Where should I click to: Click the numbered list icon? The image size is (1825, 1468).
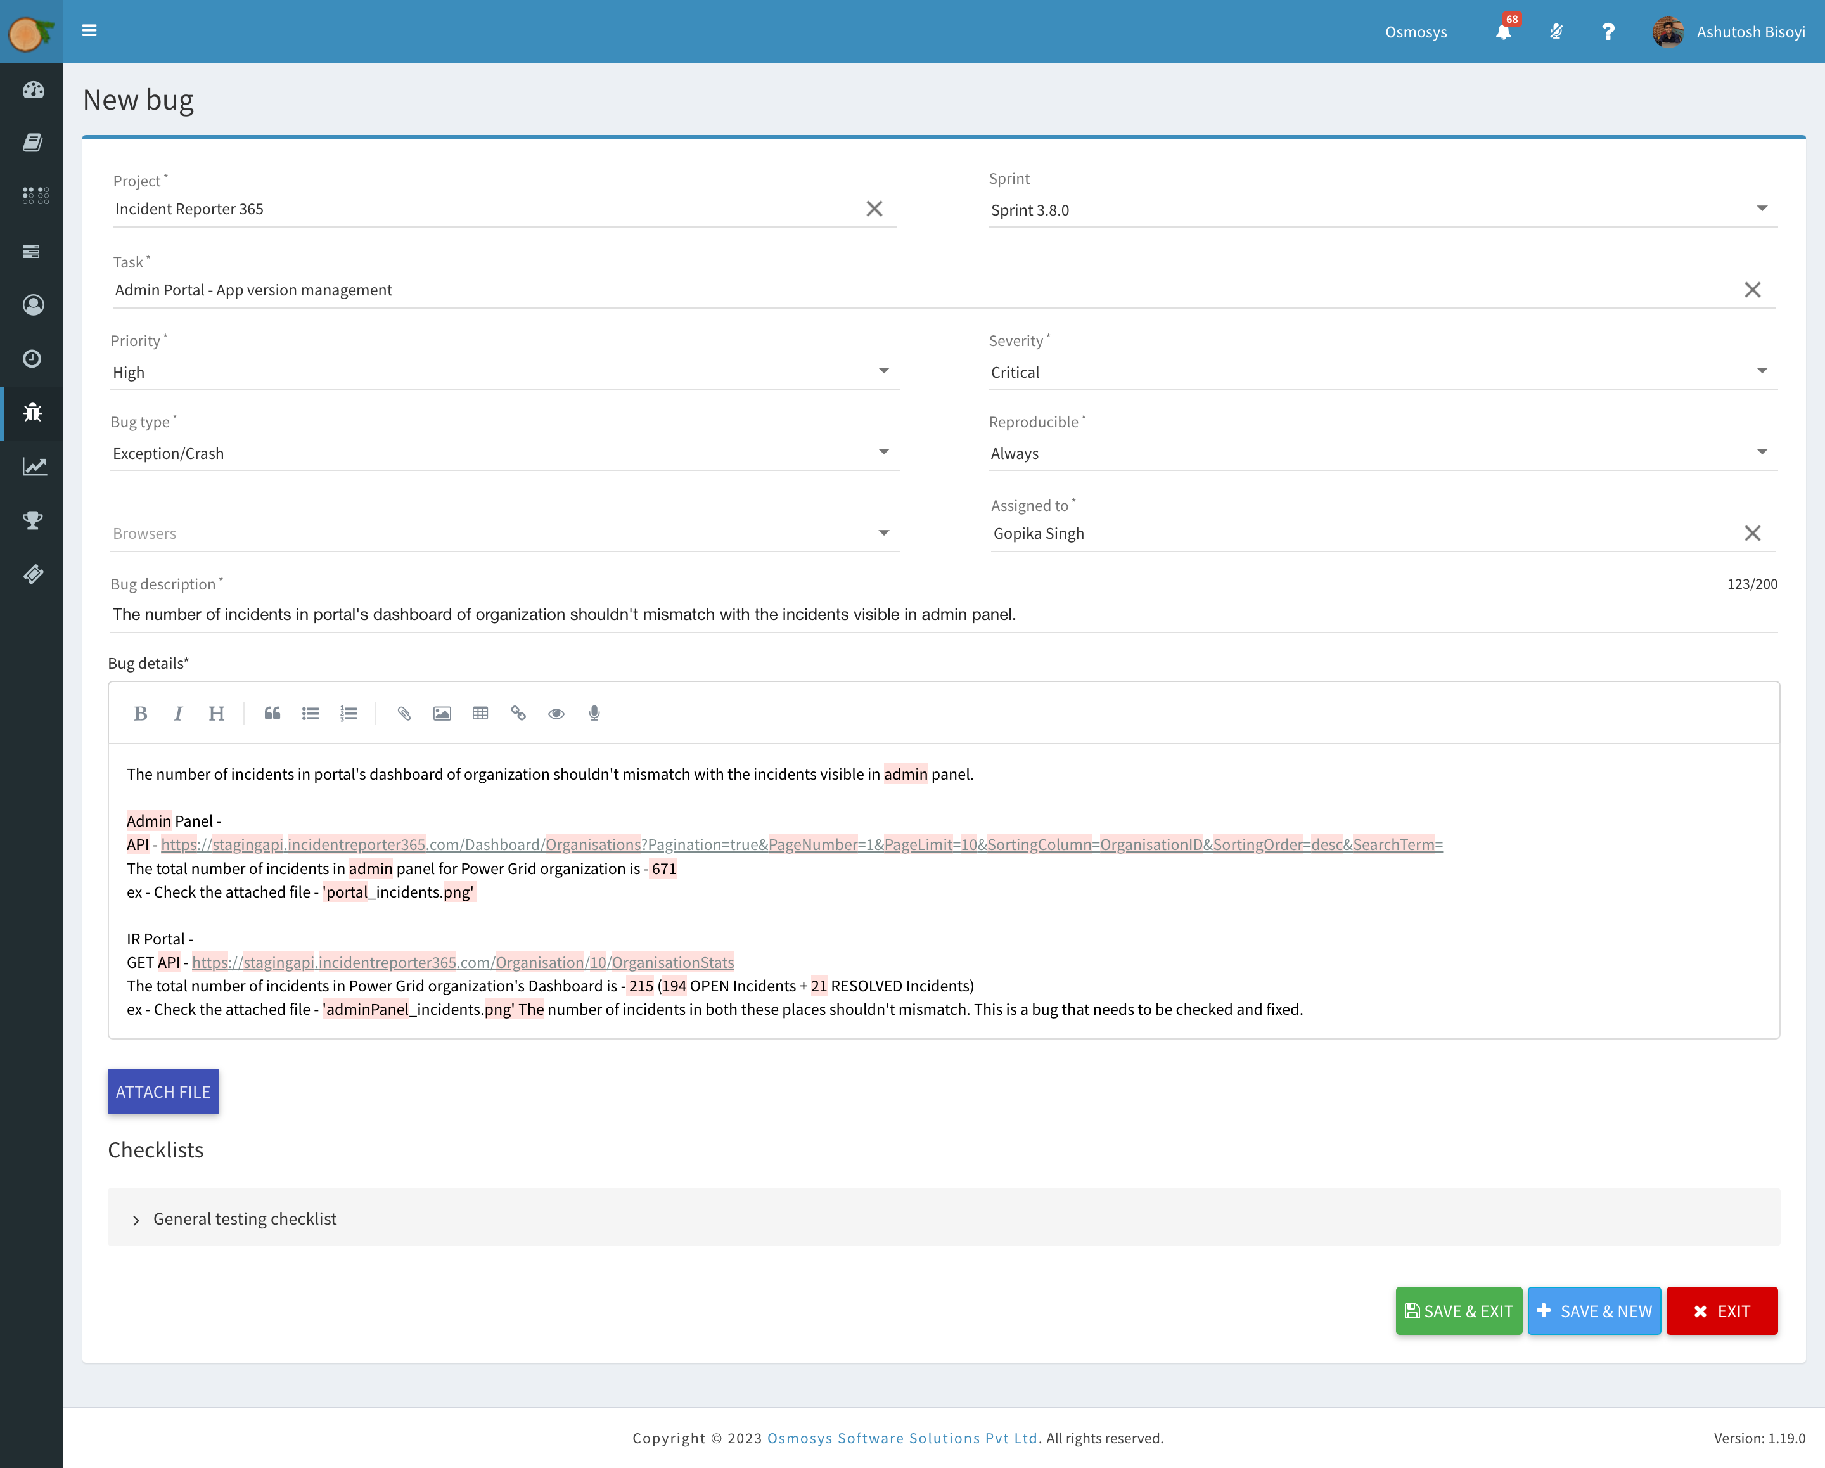(348, 714)
